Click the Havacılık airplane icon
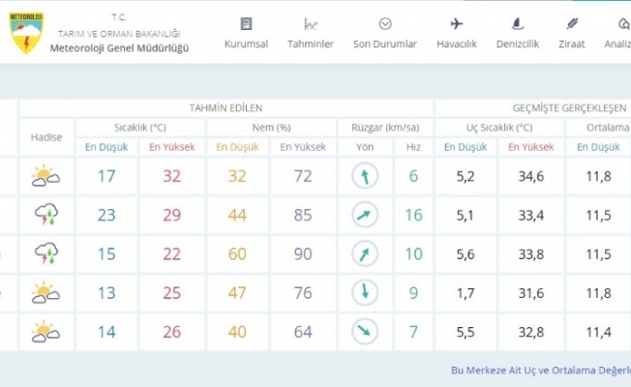 click(457, 24)
